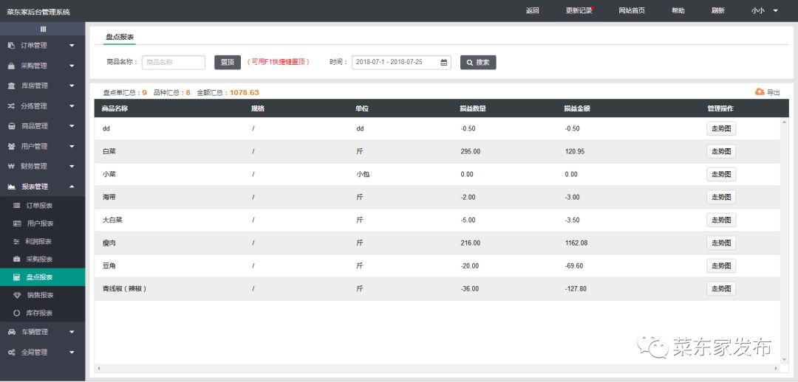
Task: Click the 1162.08 amount cell
Action: [576, 243]
